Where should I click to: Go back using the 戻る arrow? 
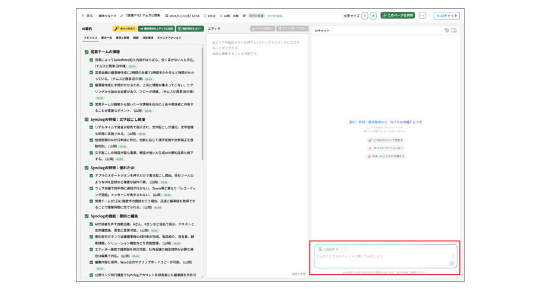87,16
